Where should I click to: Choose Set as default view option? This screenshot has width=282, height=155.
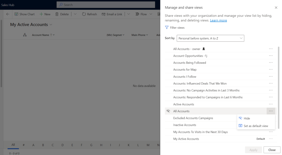coord(256,126)
